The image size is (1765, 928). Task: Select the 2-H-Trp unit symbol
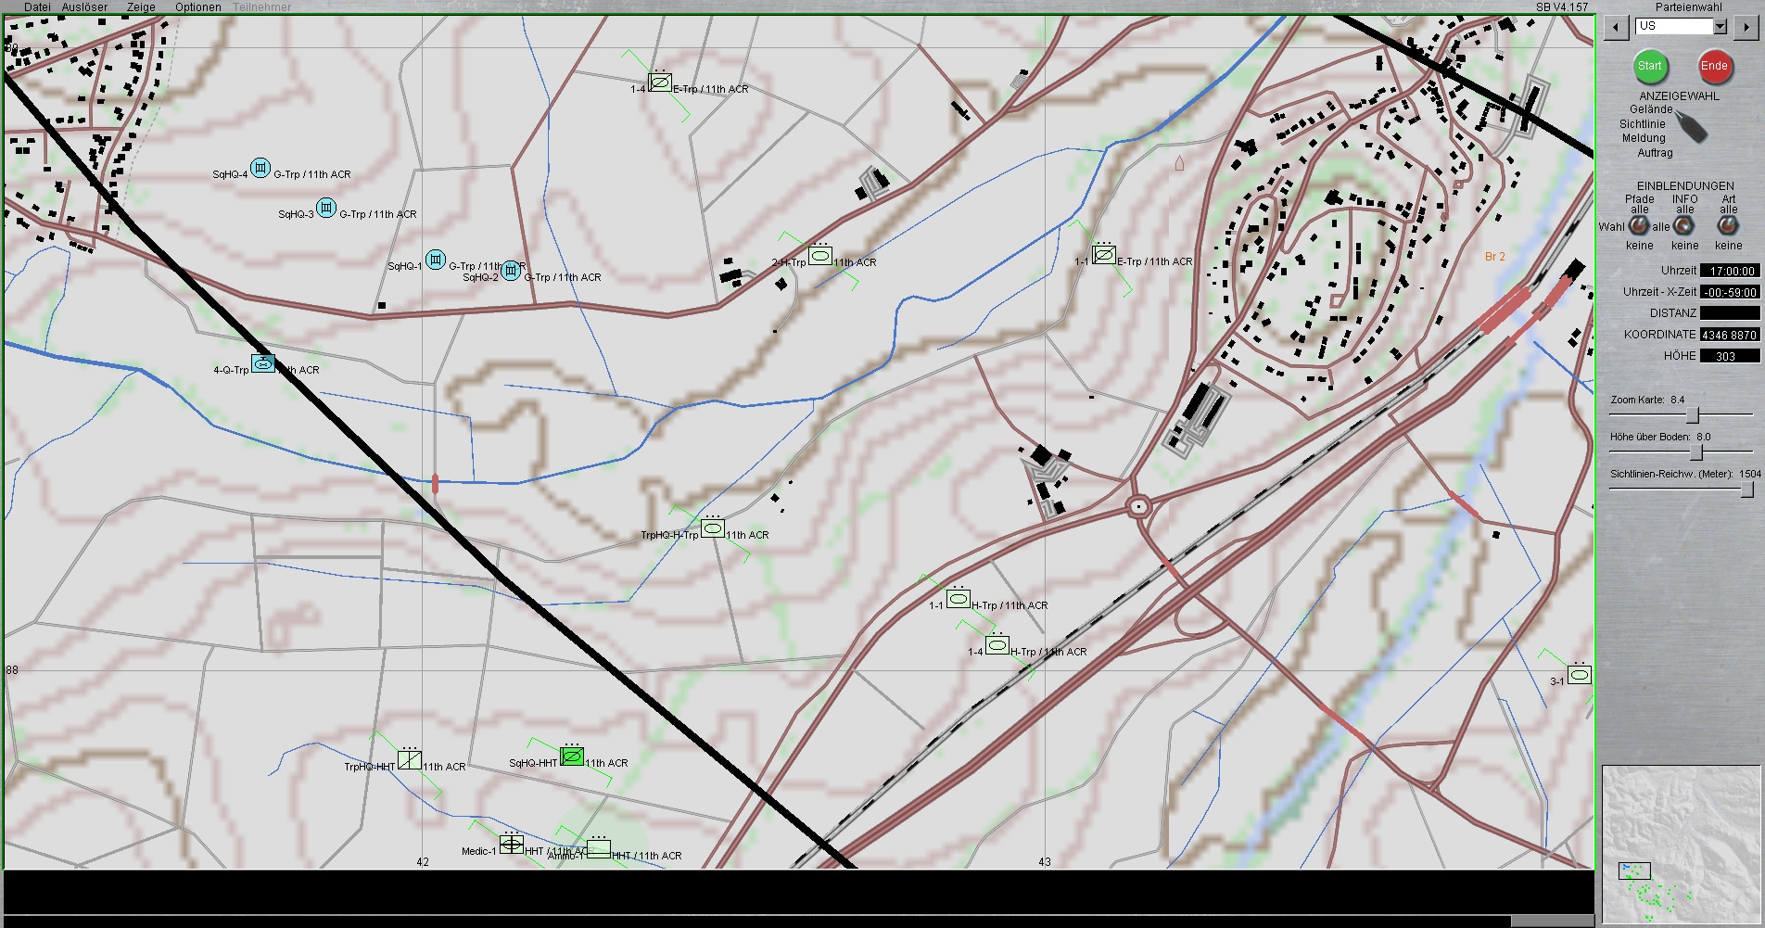coord(820,256)
